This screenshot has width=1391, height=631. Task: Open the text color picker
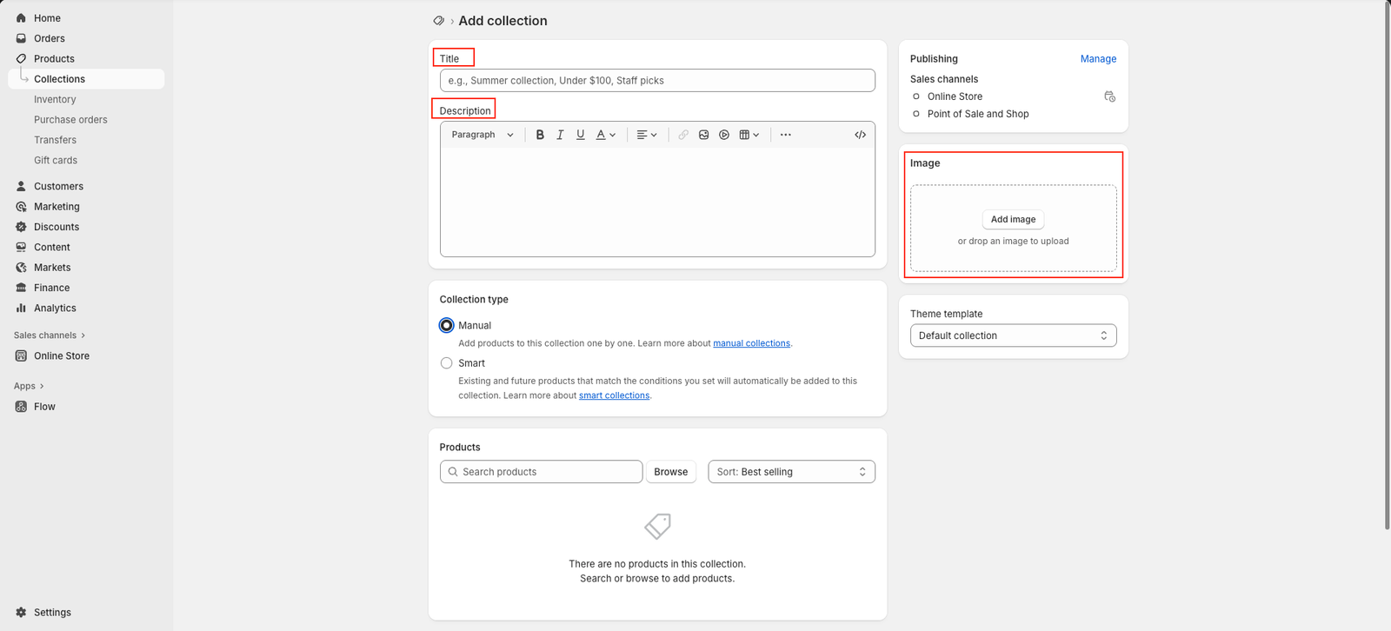[605, 135]
